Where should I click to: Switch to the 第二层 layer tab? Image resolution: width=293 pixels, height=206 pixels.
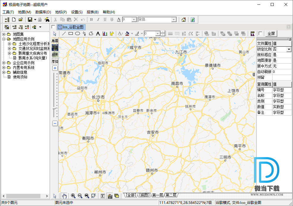tap(171, 195)
